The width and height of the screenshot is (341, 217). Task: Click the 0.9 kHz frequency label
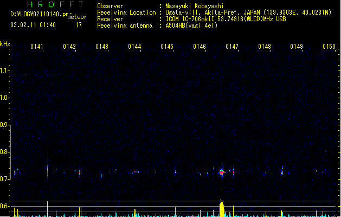[x=4, y=125]
